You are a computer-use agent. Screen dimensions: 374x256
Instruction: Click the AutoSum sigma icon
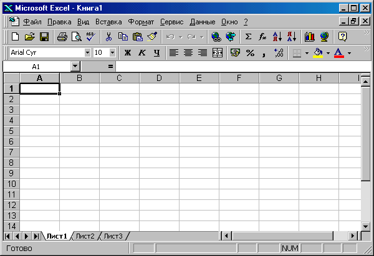coord(248,37)
